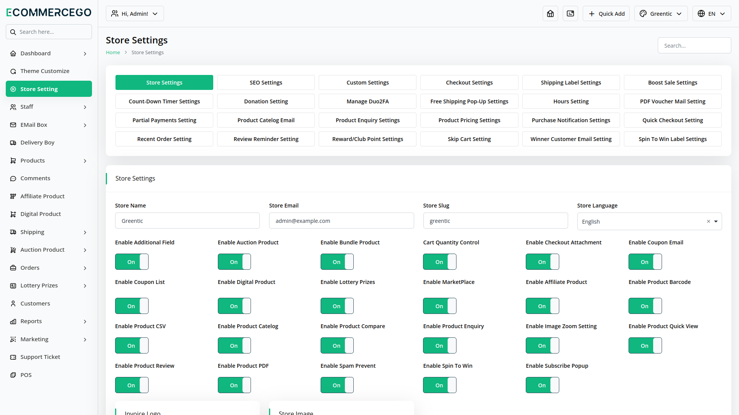The height and width of the screenshot is (415, 739).
Task: Click the Dashboard home icon in sidebar
Action: 13,53
